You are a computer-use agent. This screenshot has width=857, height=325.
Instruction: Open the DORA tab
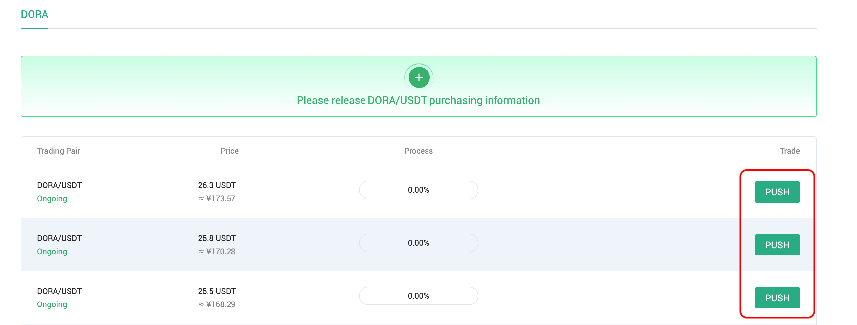34,14
